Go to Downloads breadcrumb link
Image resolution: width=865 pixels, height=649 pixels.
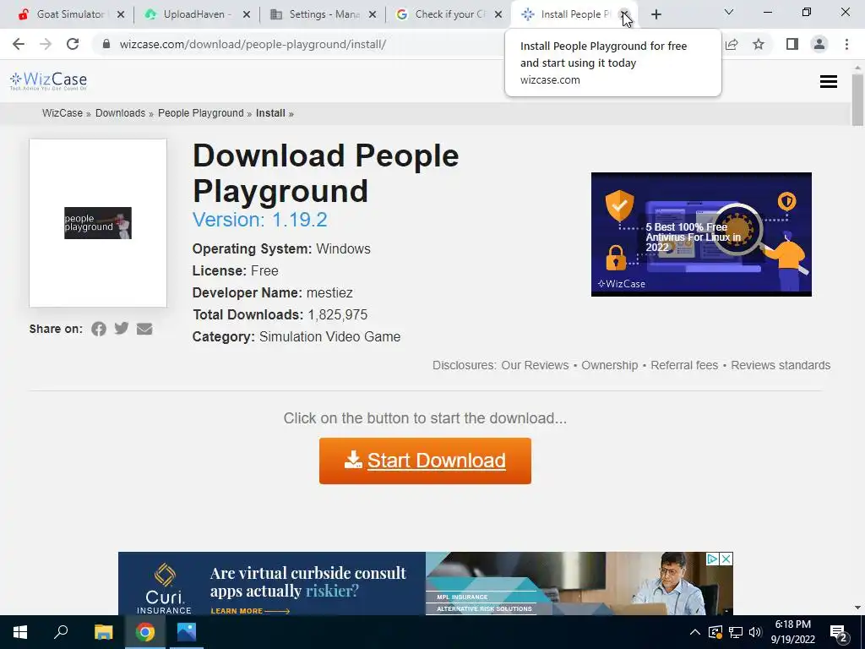click(120, 113)
